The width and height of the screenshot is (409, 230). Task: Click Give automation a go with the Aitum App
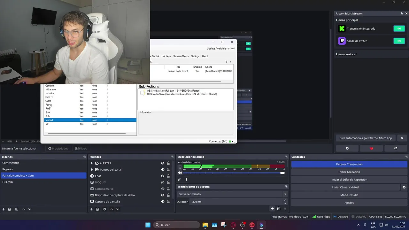[x=366, y=138]
